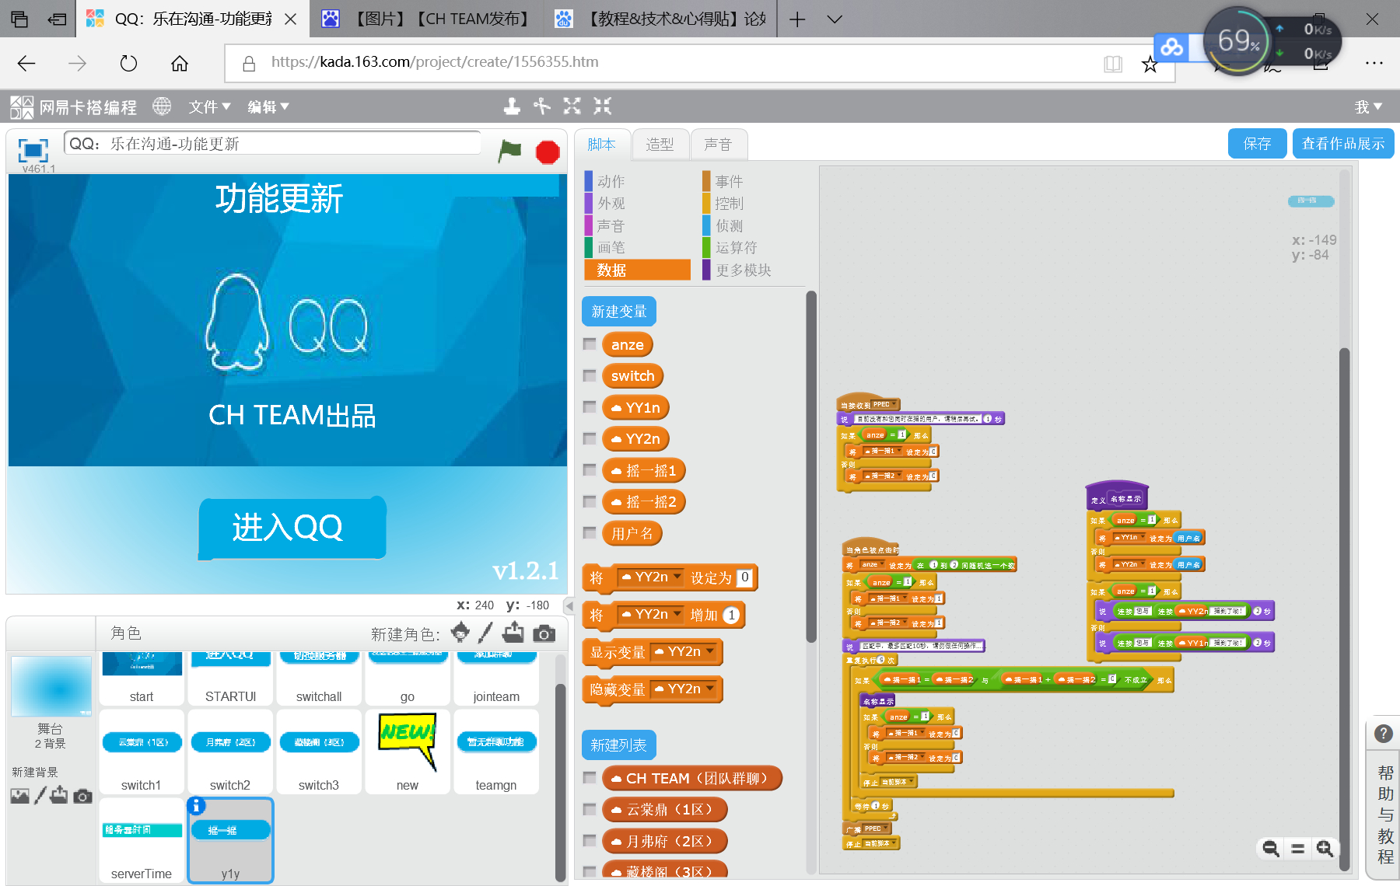Screen dimensions: 1400x886
Task: Choose new backdrop from library icon
Action: [x=20, y=795]
